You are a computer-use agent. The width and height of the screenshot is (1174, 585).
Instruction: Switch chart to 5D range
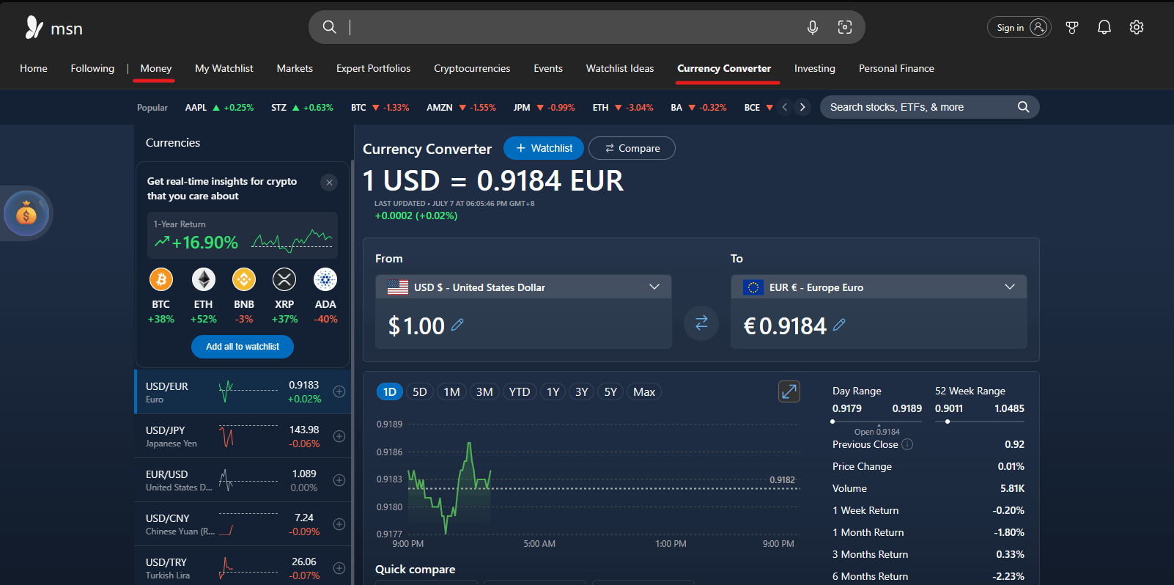420,392
